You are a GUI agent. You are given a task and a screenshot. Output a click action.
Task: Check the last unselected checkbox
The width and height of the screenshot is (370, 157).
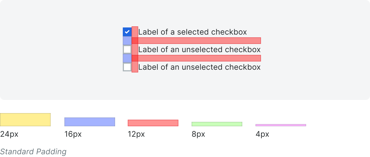coord(127,67)
